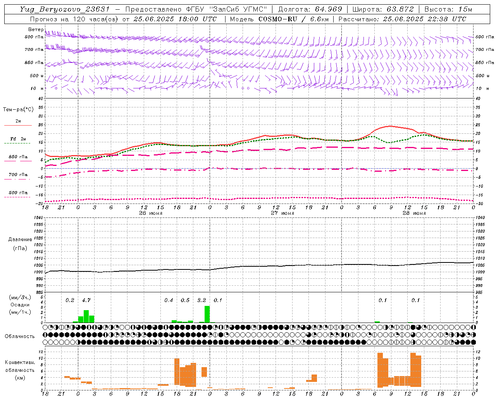Click the Ветер wind panel label

pos(36,29)
